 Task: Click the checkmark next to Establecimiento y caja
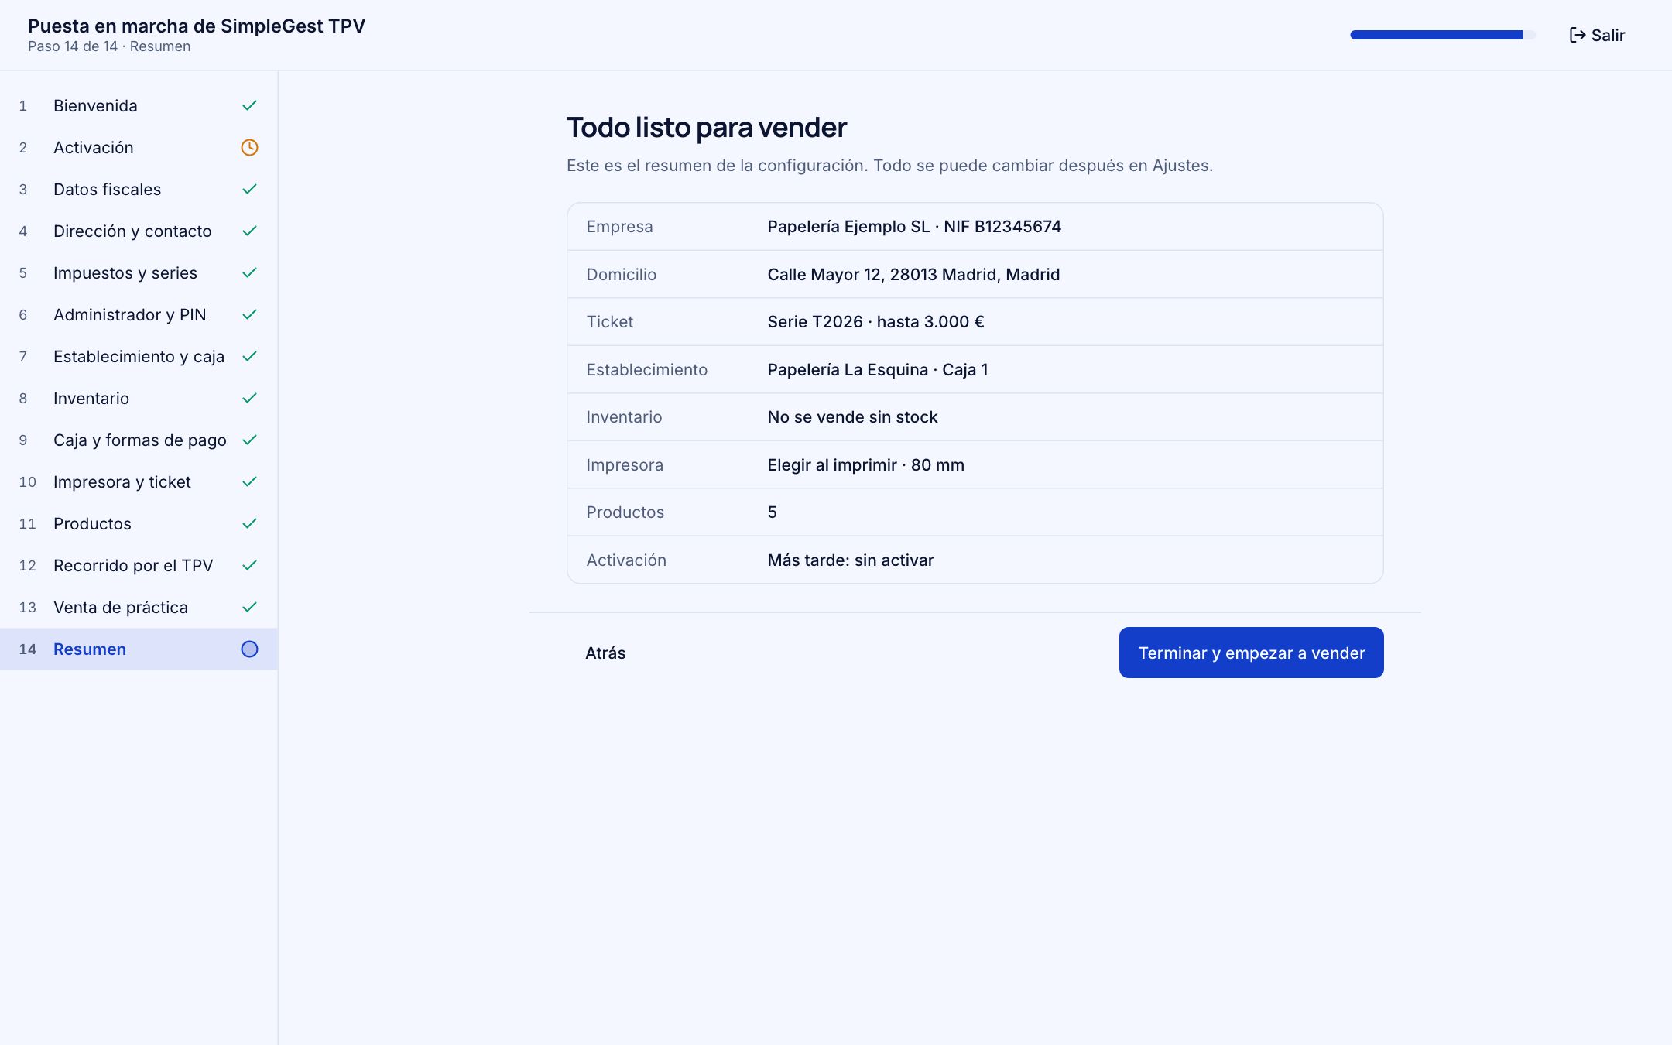click(249, 357)
